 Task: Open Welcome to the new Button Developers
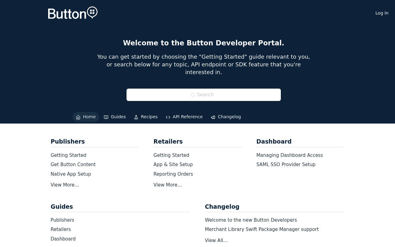pyautogui.click(x=251, y=220)
